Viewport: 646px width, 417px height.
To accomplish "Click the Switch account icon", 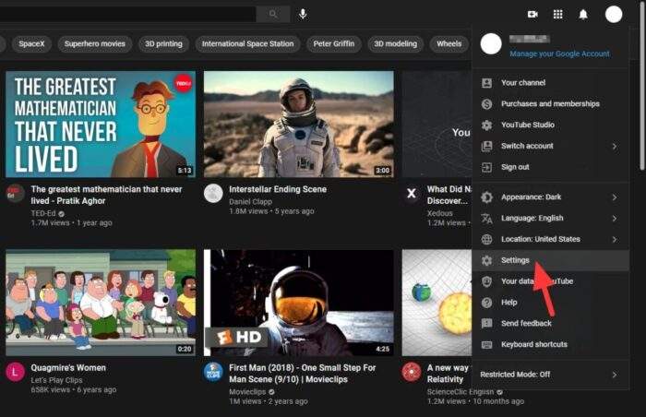I will pyautogui.click(x=486, y=146).
